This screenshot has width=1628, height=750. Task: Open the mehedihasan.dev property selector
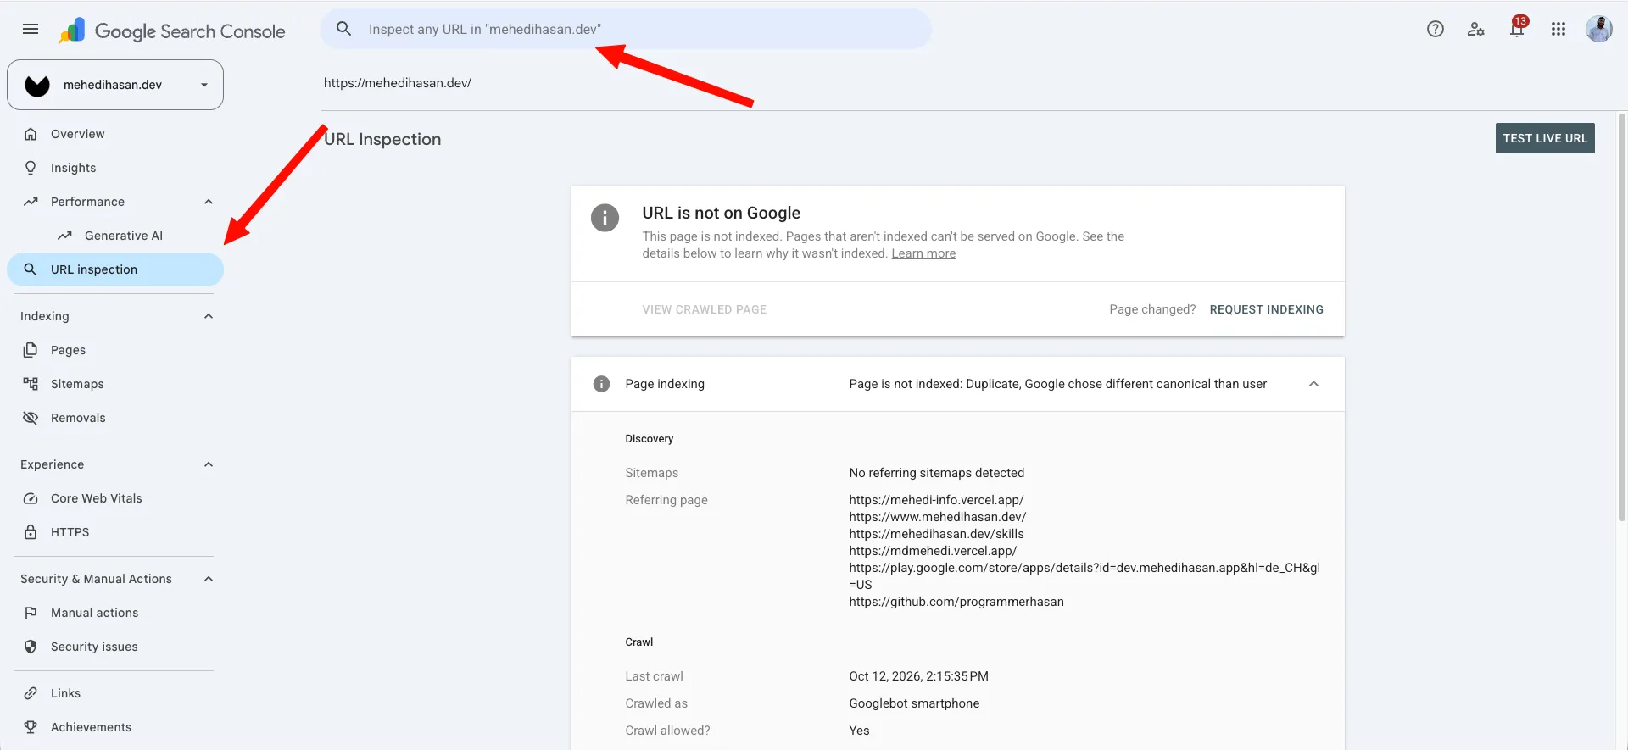point(115,85)
